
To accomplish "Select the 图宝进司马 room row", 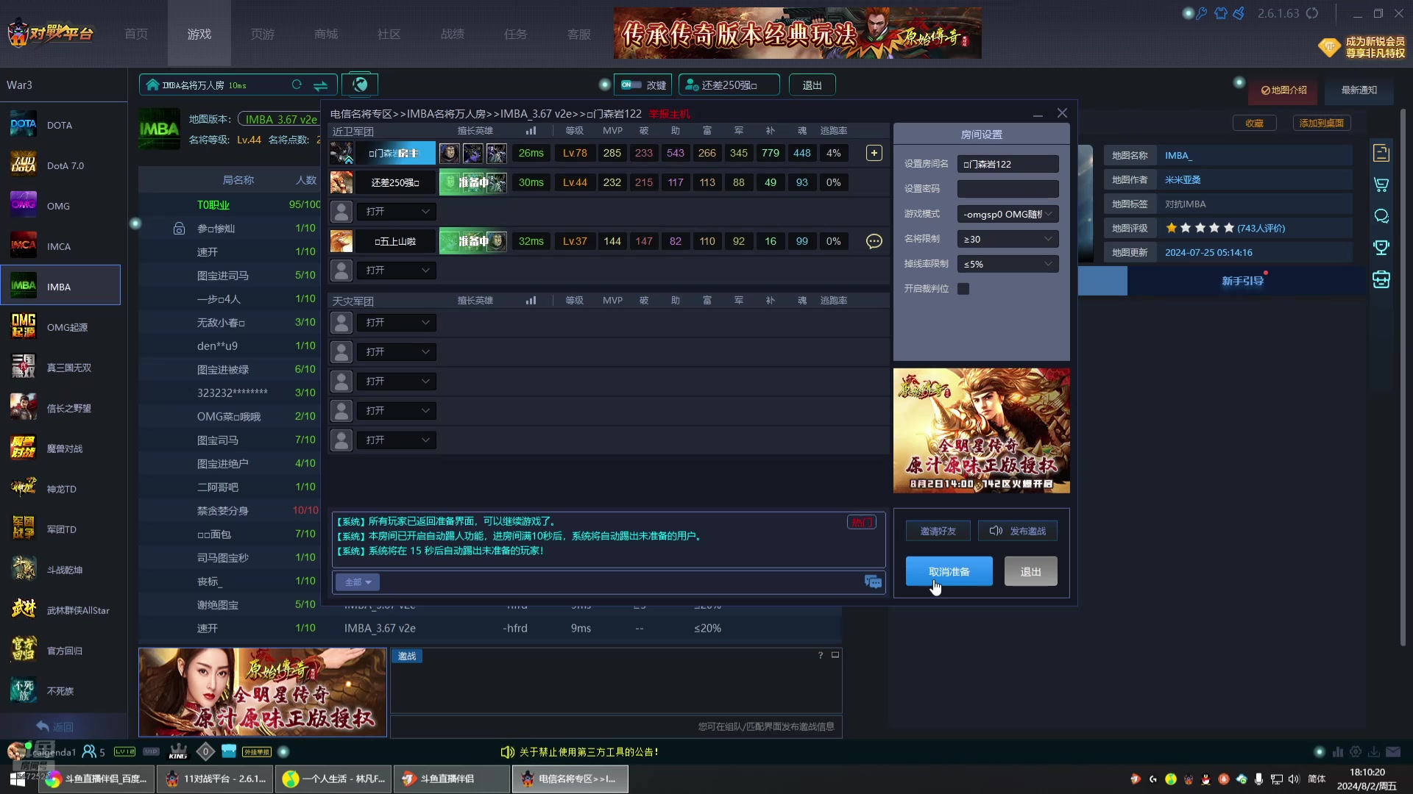I will coord(230,275).
